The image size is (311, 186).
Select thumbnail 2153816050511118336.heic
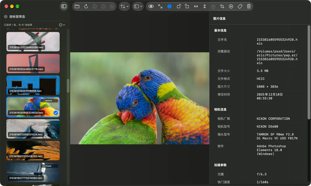point(33,85)
